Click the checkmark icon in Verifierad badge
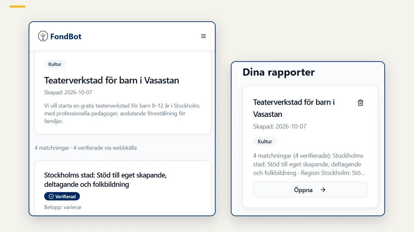414x232 pixels. click(51, 197)
